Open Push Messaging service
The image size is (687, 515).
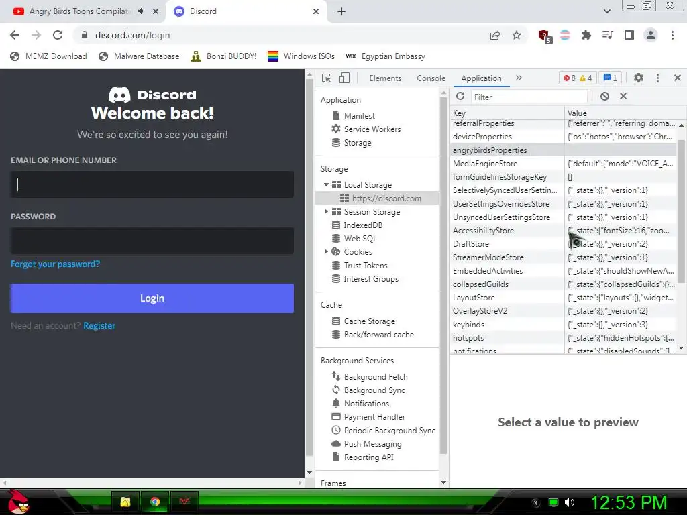(367, 444)
